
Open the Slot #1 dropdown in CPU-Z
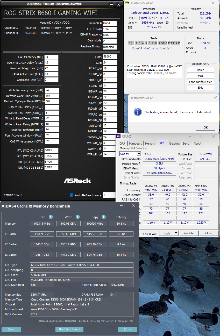(x=139, y=154)
